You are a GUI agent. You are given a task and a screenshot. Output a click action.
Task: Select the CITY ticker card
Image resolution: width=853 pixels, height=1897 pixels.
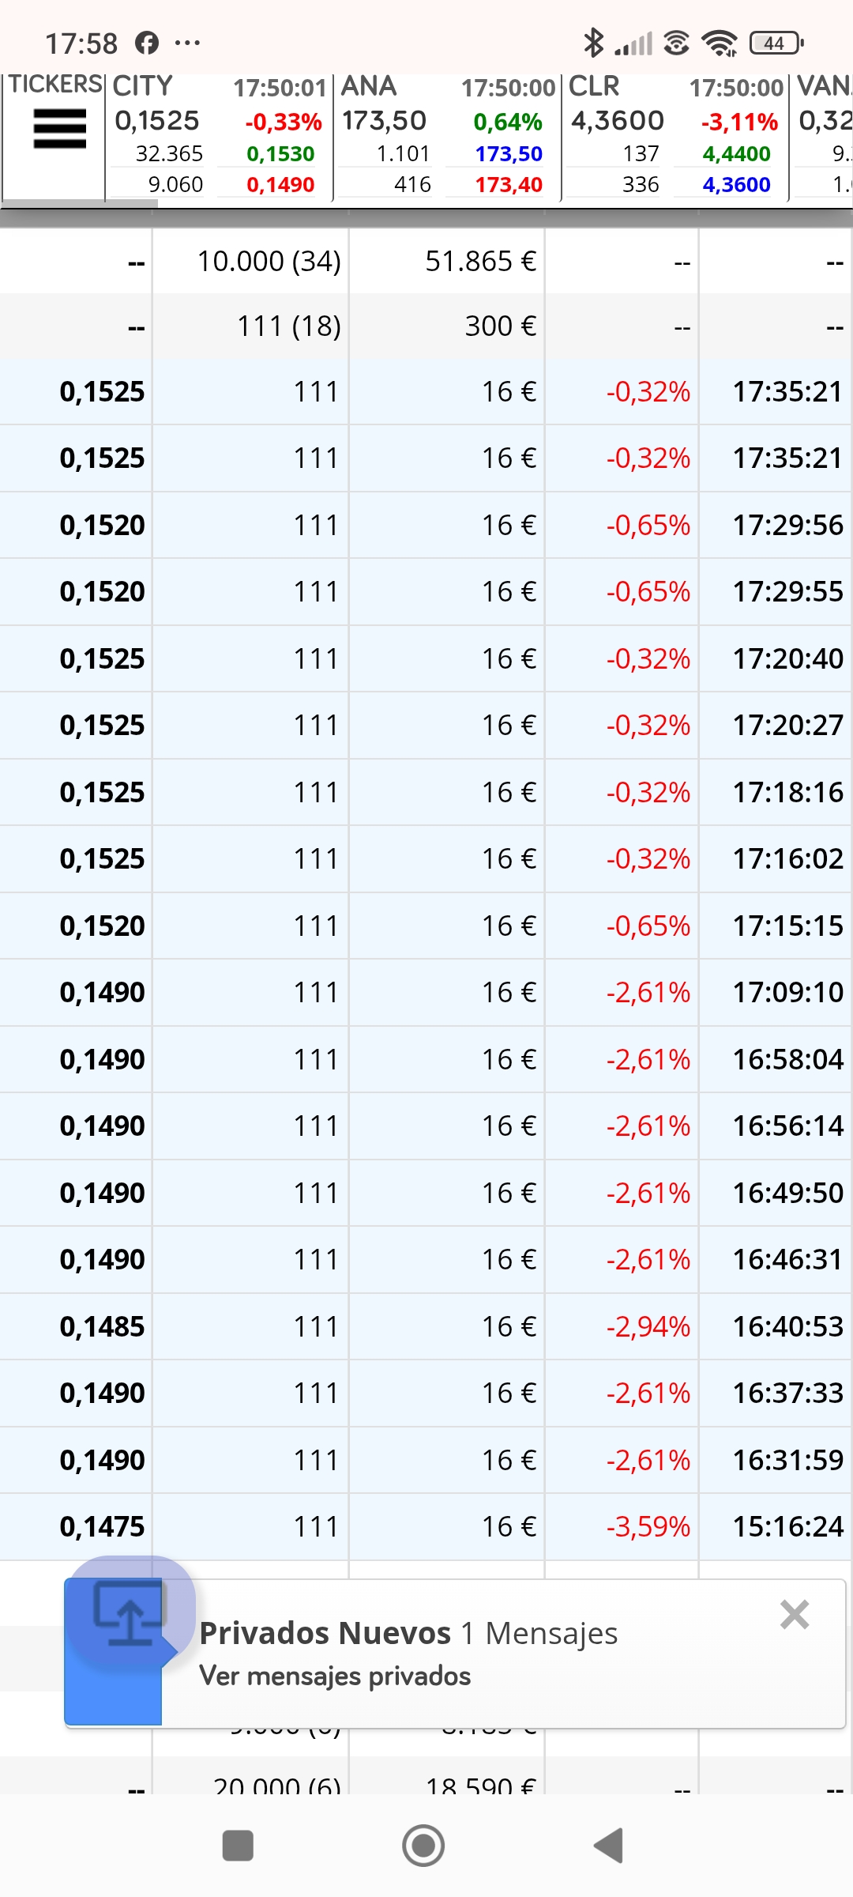219,137
